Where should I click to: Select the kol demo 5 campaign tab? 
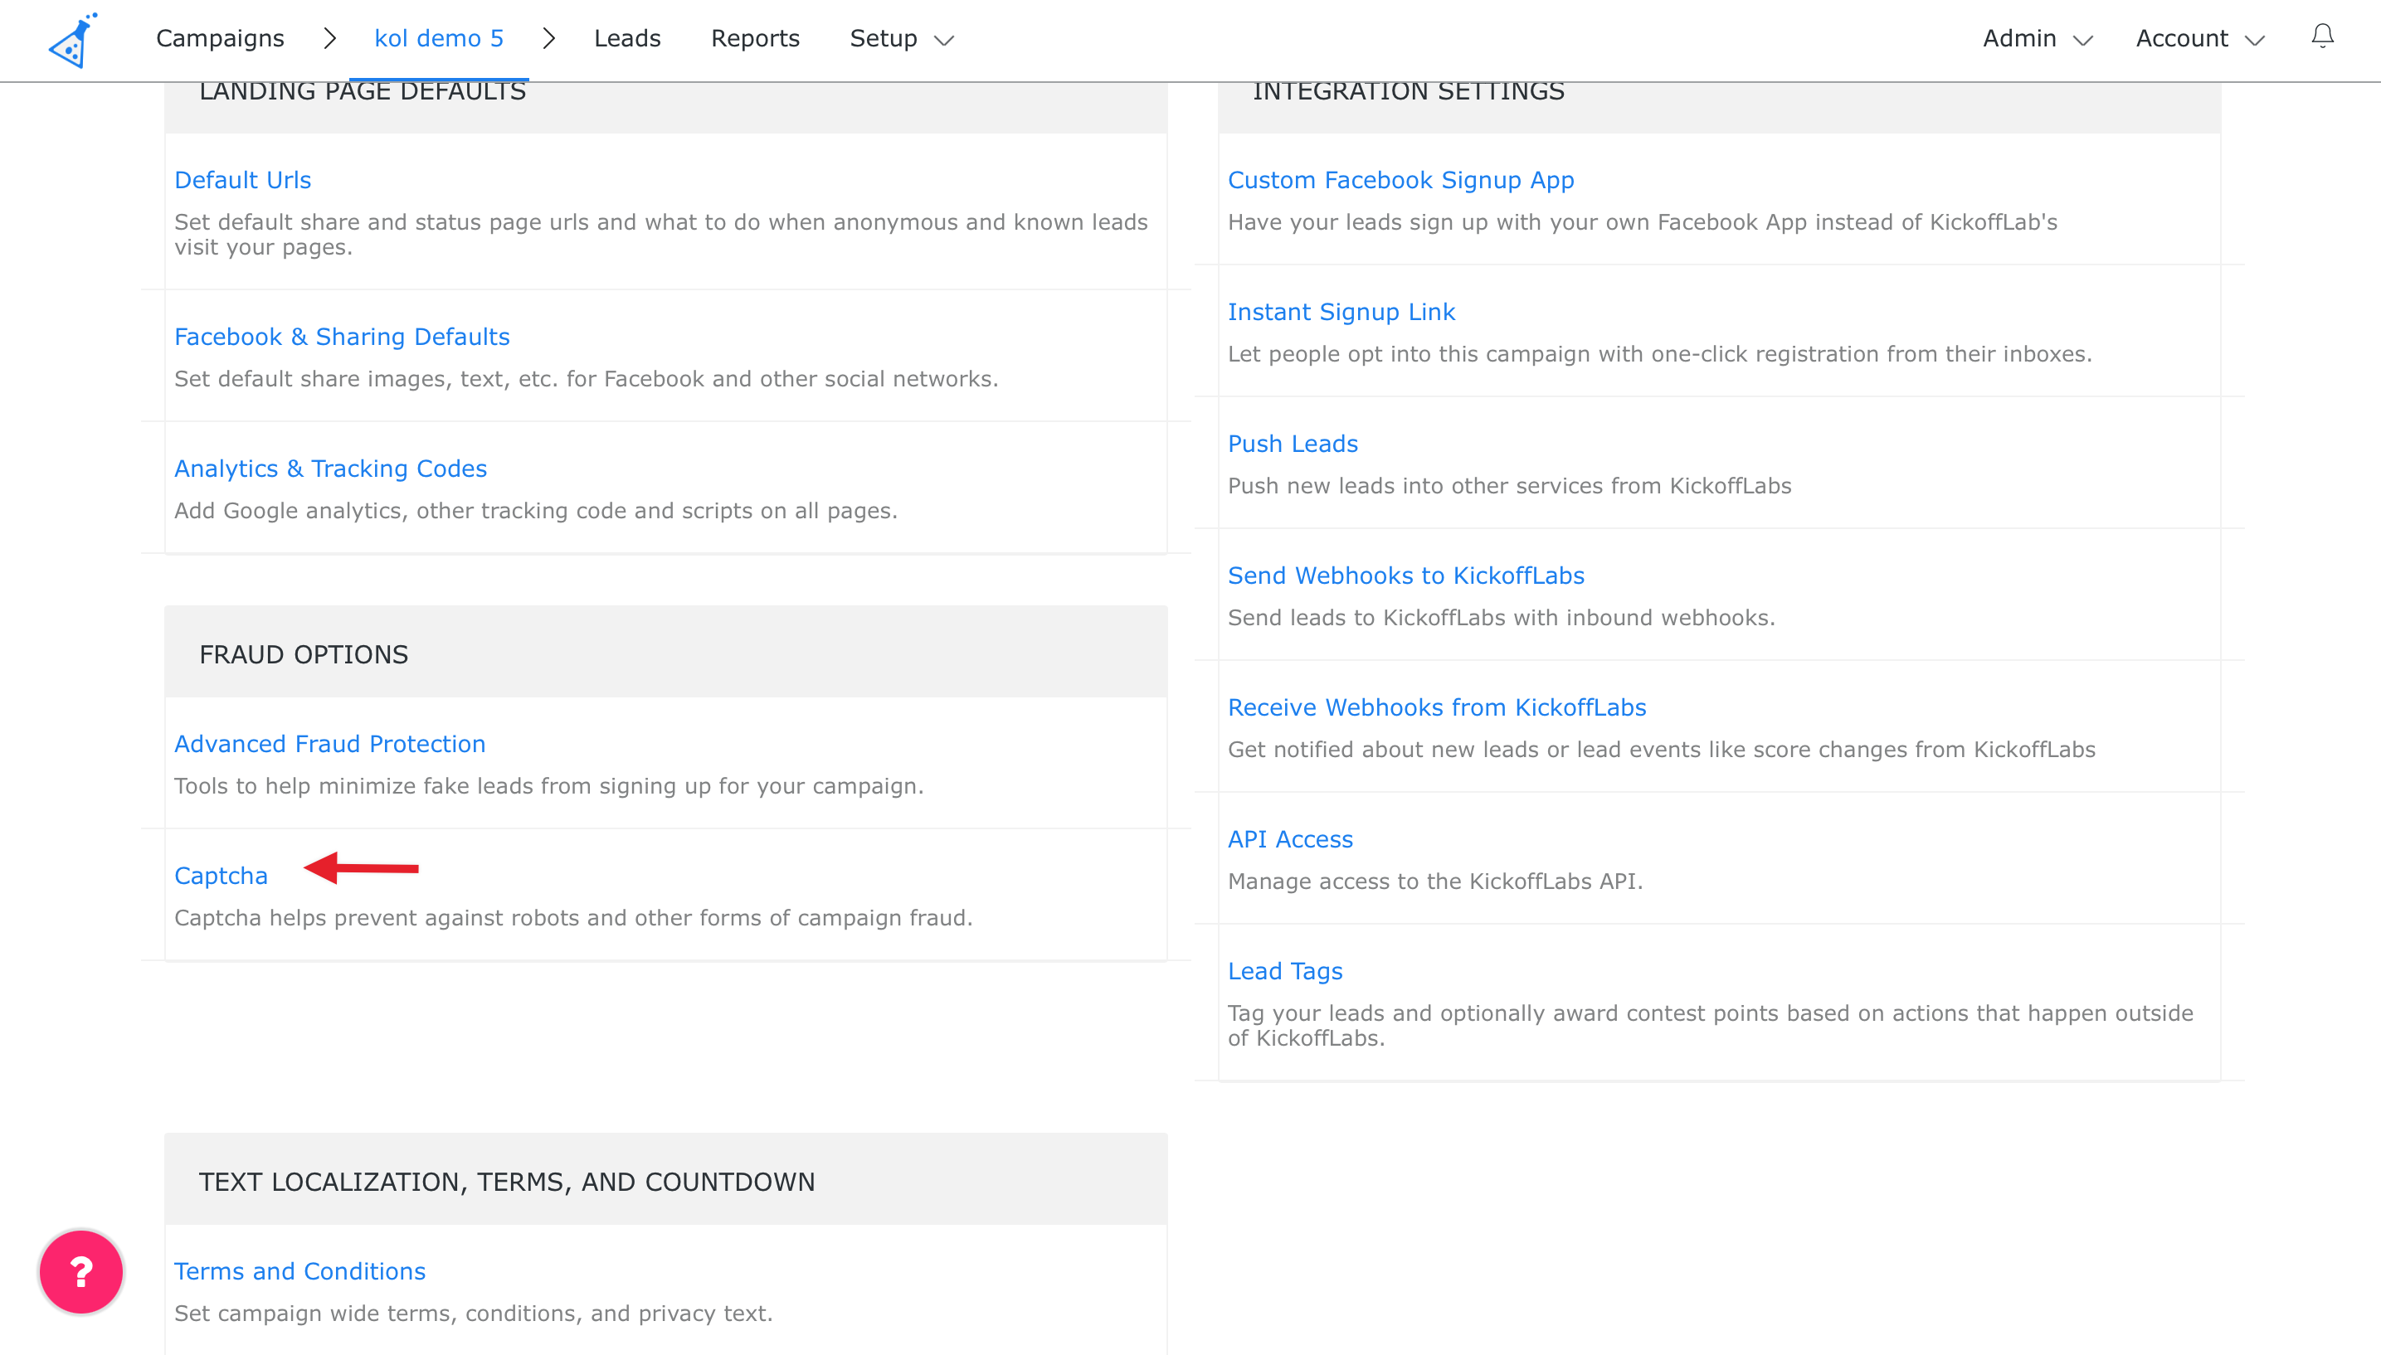click(438, 39)
